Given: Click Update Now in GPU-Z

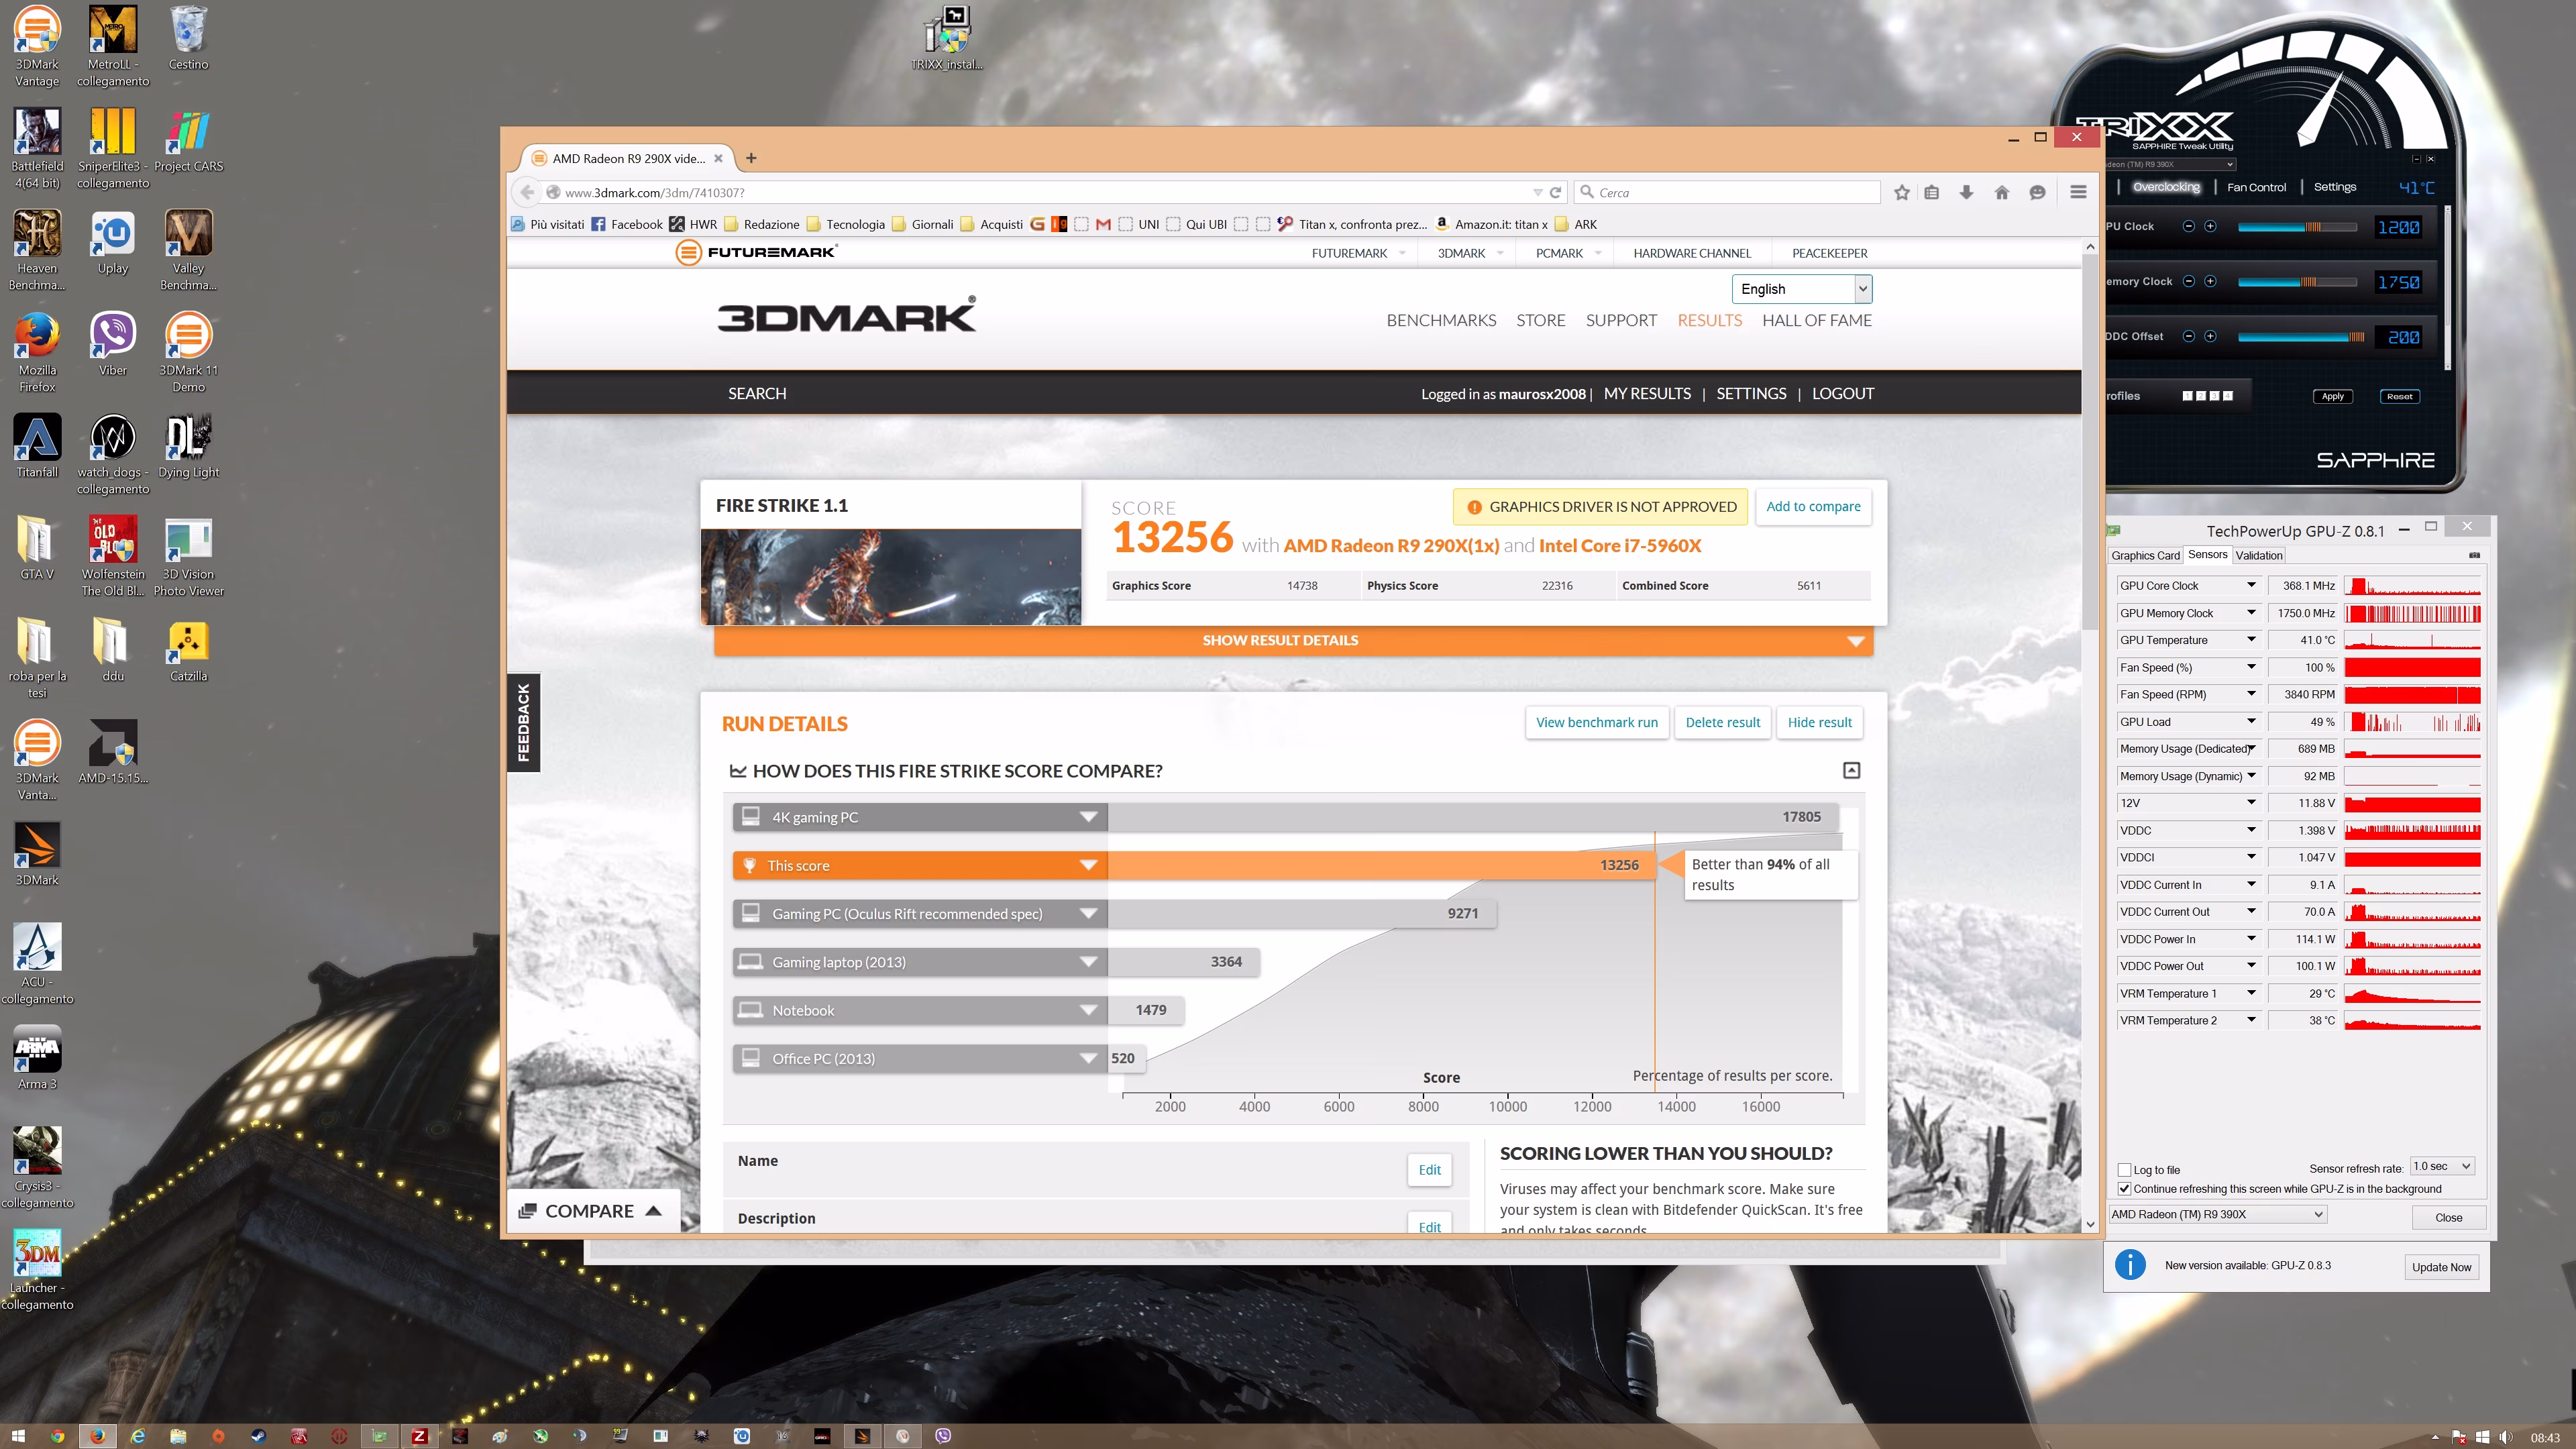Looking at the screenshot, I should (x=2441, y=1267).
